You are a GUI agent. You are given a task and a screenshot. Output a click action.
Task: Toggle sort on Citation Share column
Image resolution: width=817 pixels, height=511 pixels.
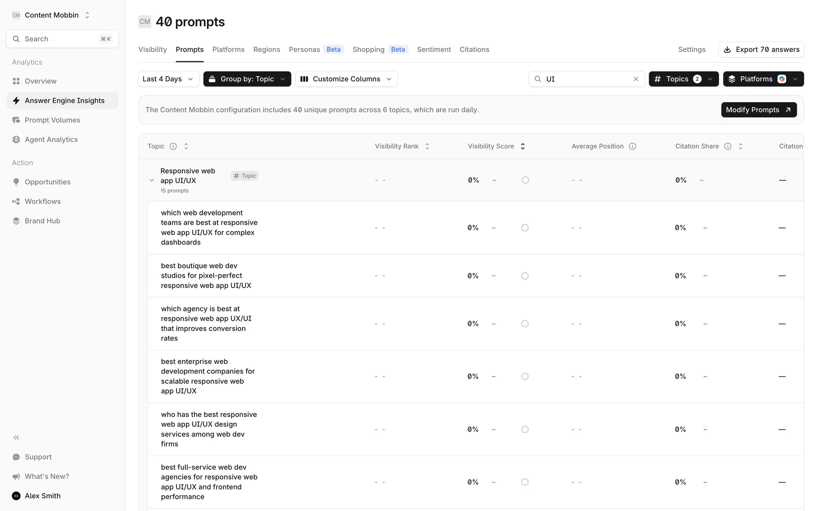pyautogui.click(x=740, y=146)
